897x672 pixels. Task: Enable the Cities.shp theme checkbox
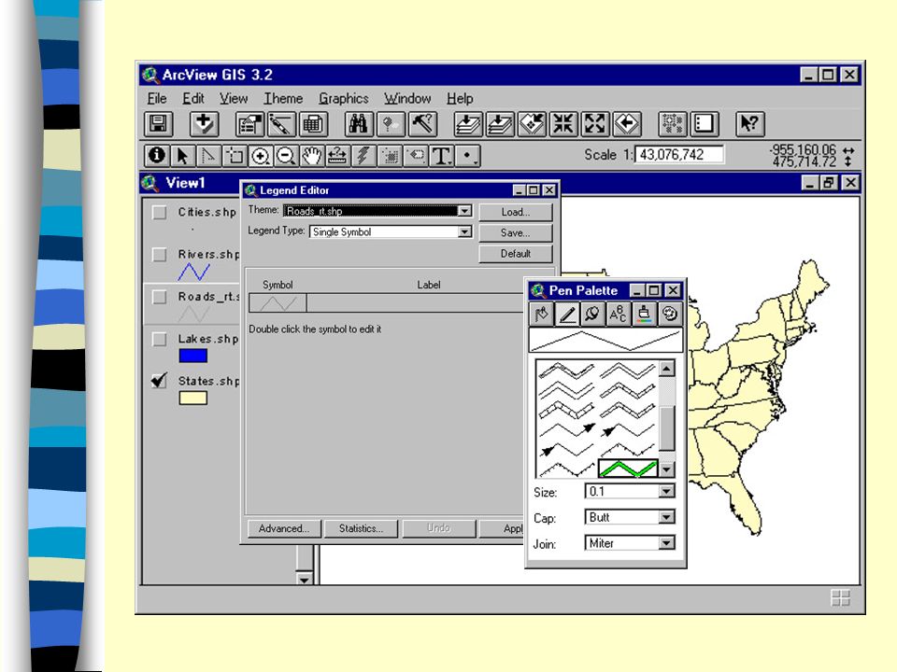[160, 213]
